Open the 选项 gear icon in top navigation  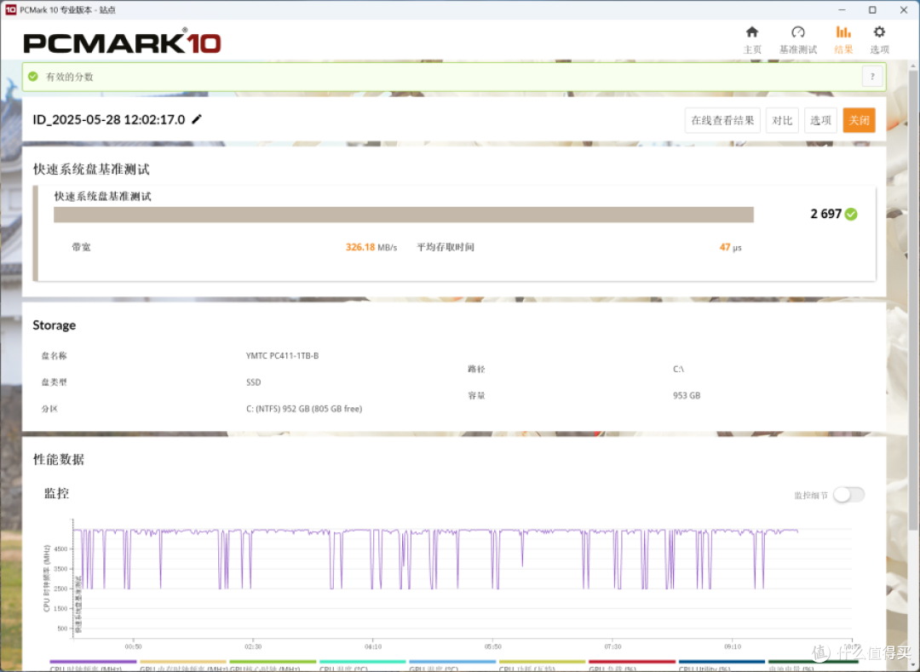point(879,32)
